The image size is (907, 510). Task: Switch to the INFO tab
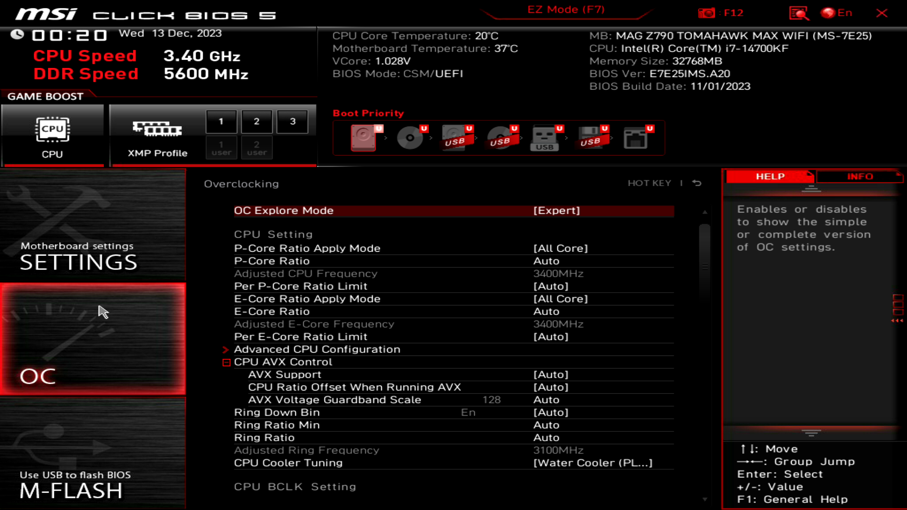click(860, 176)
